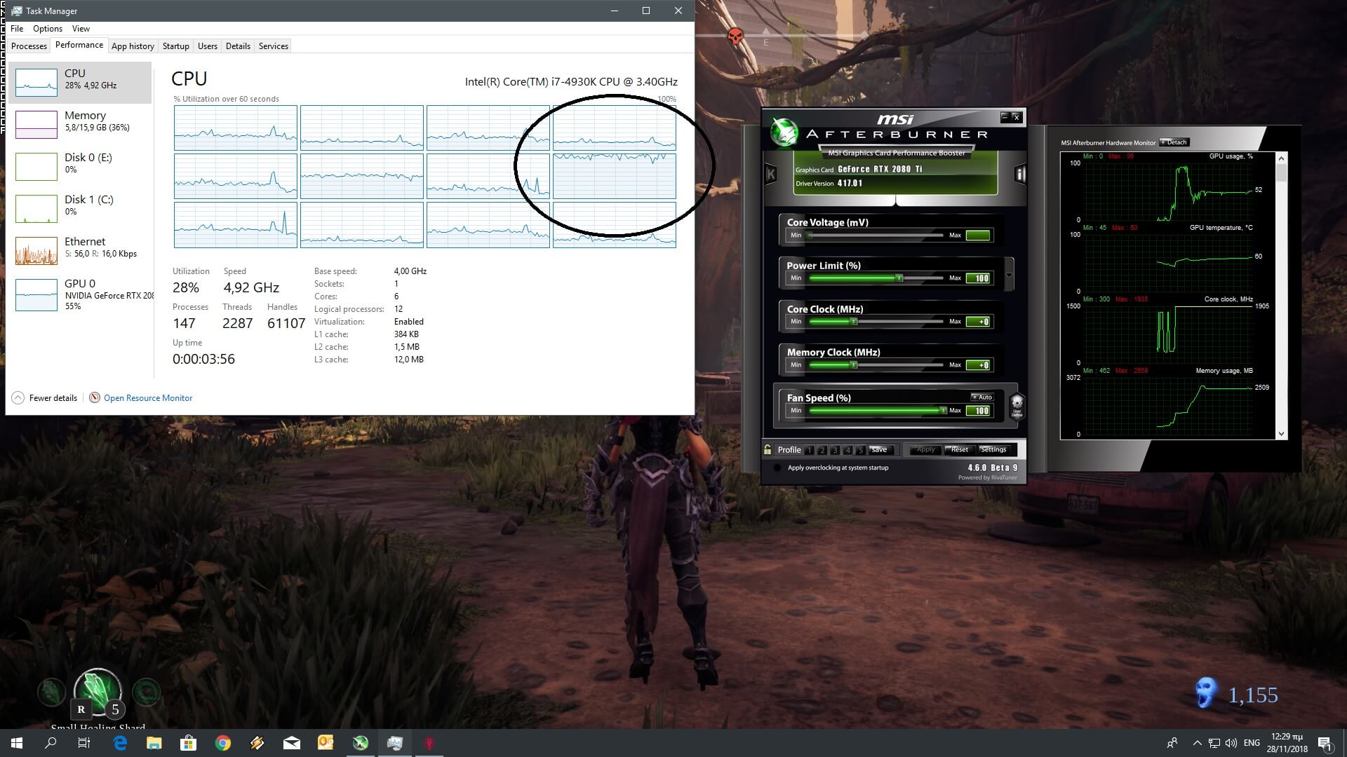Detach the Afterburner Hardware Monitor
The image size is (1347, 757).
point(1174,142)
